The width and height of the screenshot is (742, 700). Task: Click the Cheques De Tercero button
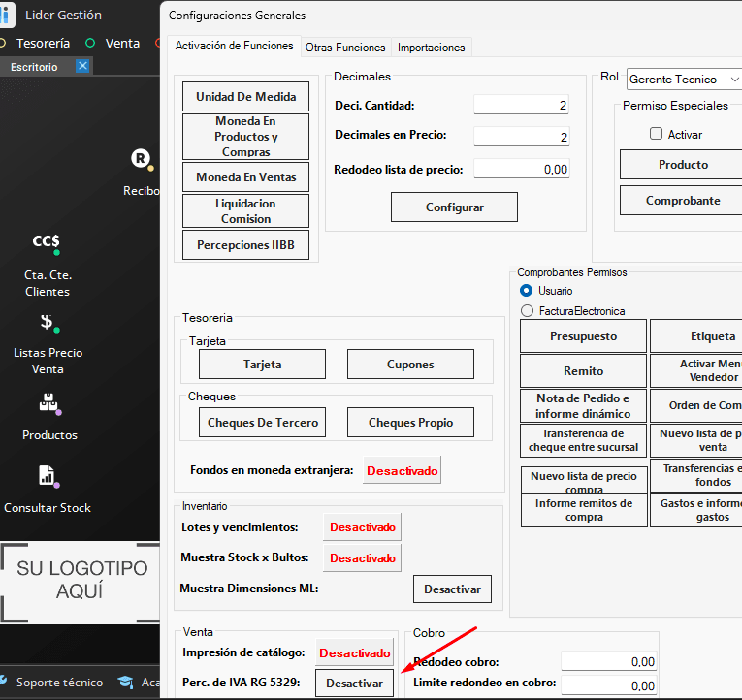[263, 423]
